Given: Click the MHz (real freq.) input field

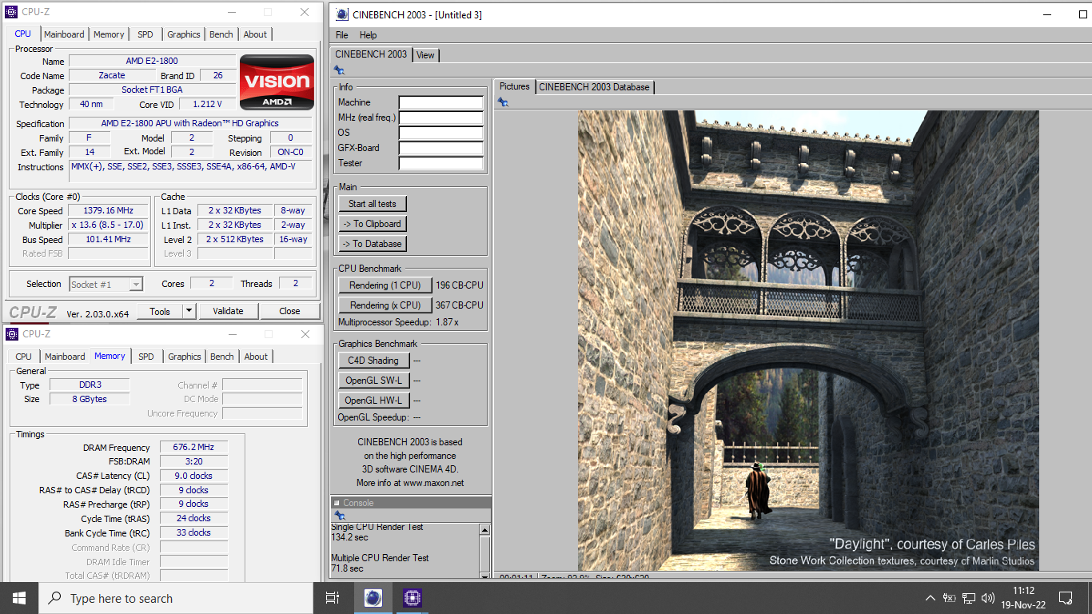Looking at the screenshot, I should pyautogui.click(x=441, y=118).
